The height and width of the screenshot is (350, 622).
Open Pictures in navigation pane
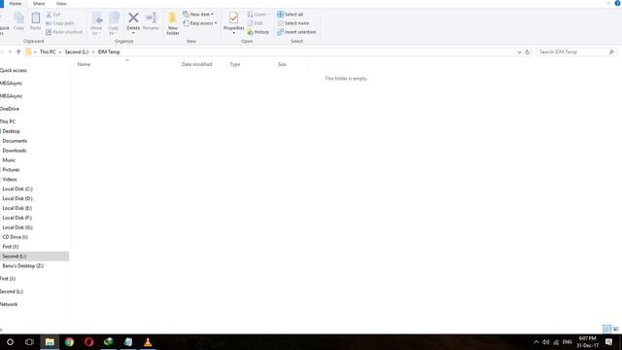coord(11,170)
